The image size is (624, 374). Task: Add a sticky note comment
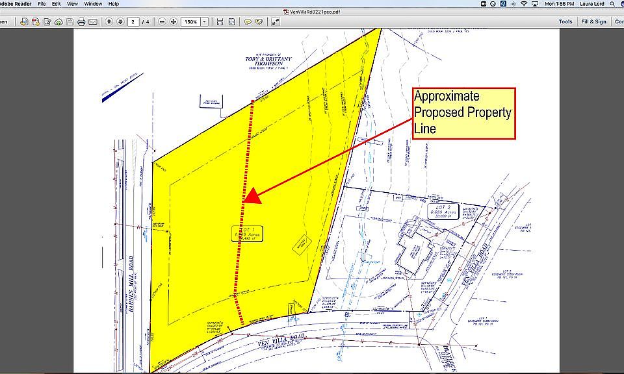(x=248, y=22)
